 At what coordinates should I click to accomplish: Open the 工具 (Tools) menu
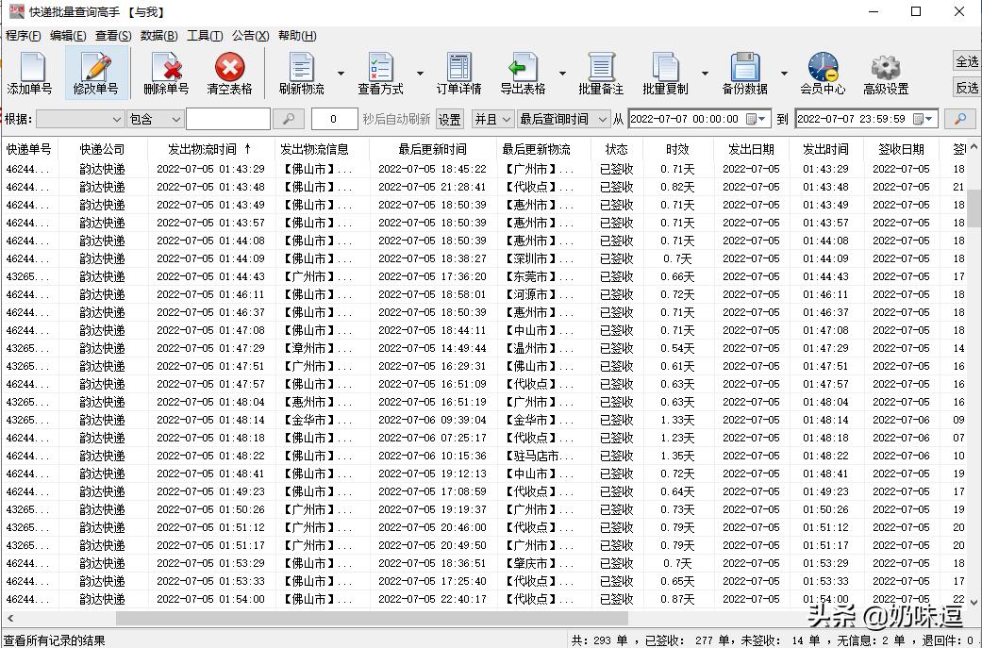(x=203, y=35)
